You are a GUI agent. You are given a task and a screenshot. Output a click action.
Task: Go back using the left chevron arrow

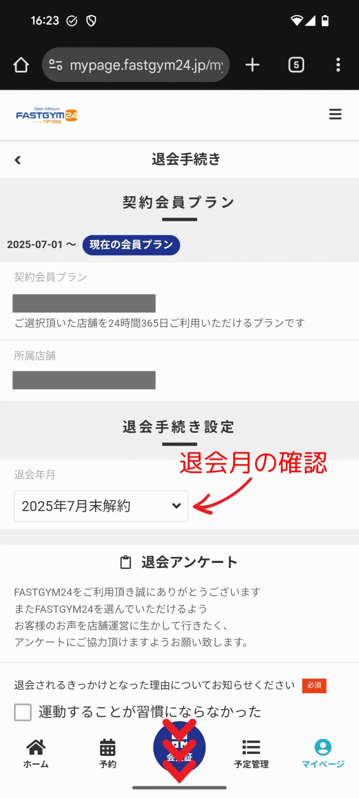pyautogui.click(x=18, y=160)
